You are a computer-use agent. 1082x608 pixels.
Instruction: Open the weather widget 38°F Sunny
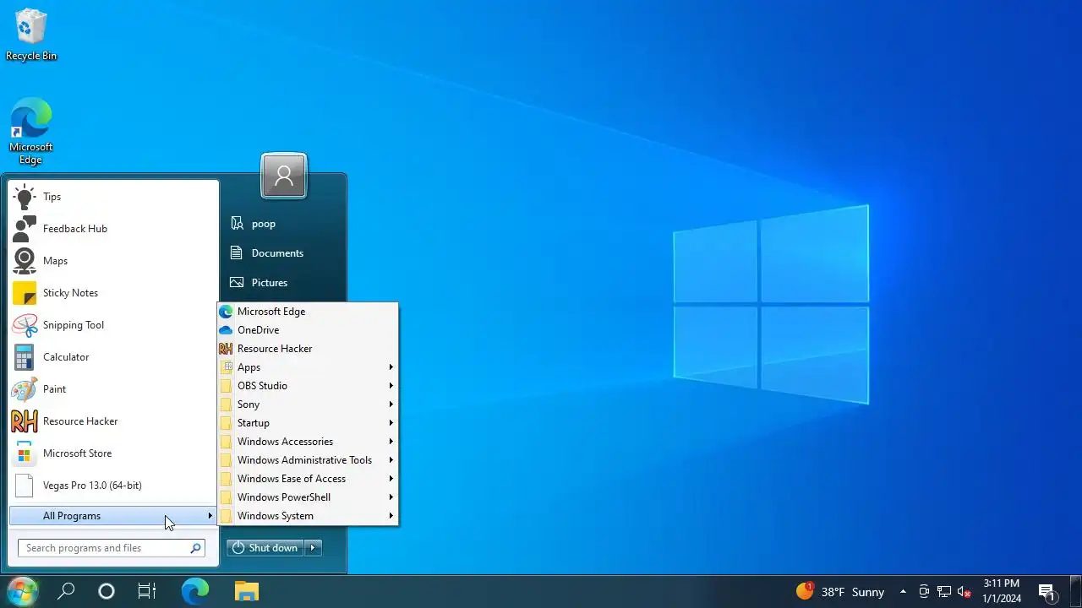point(840,592)
